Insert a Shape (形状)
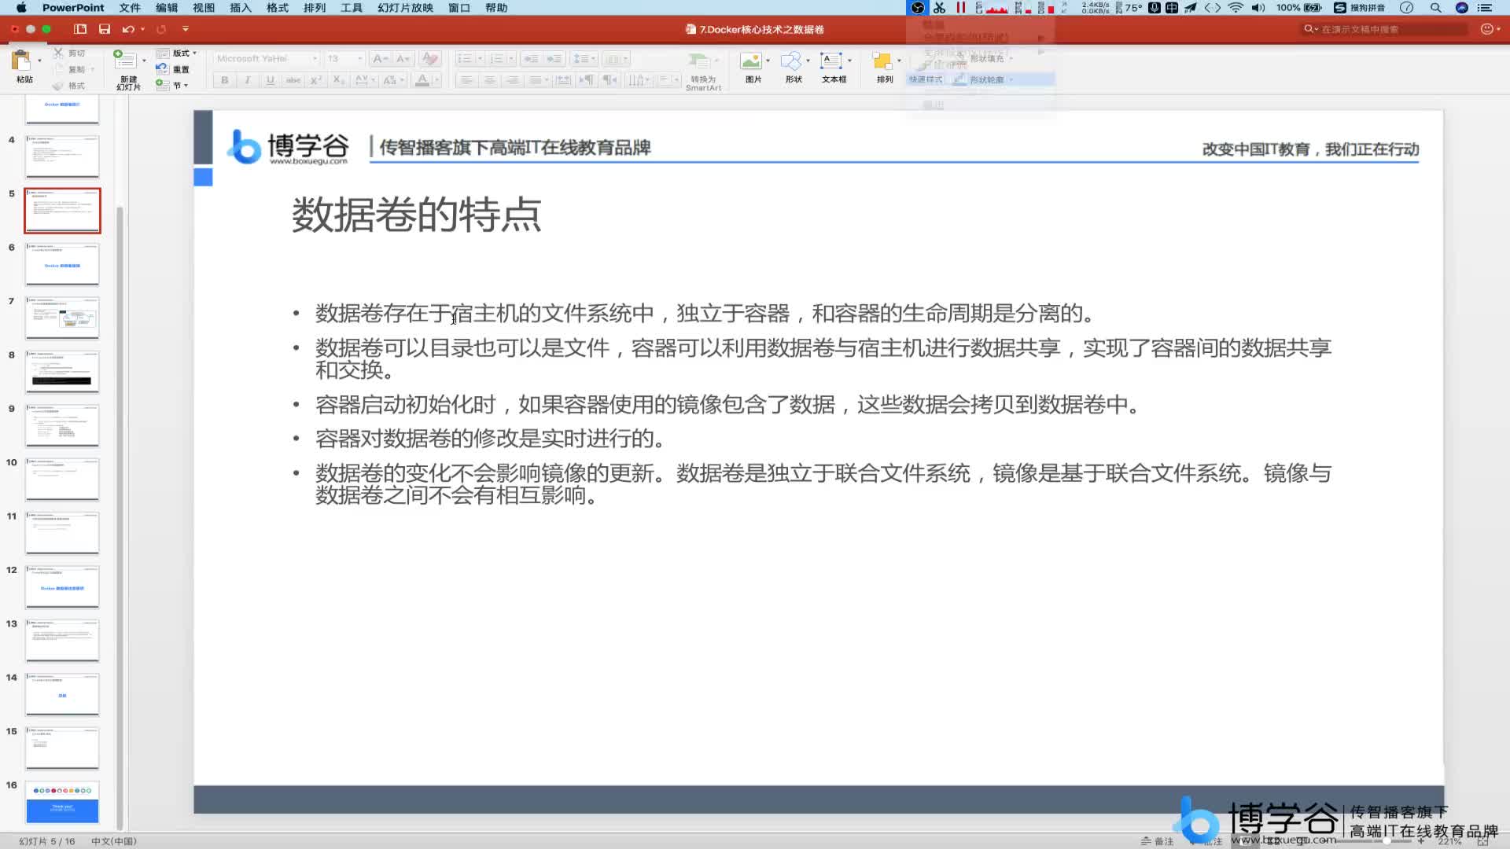 click(791, 61)
